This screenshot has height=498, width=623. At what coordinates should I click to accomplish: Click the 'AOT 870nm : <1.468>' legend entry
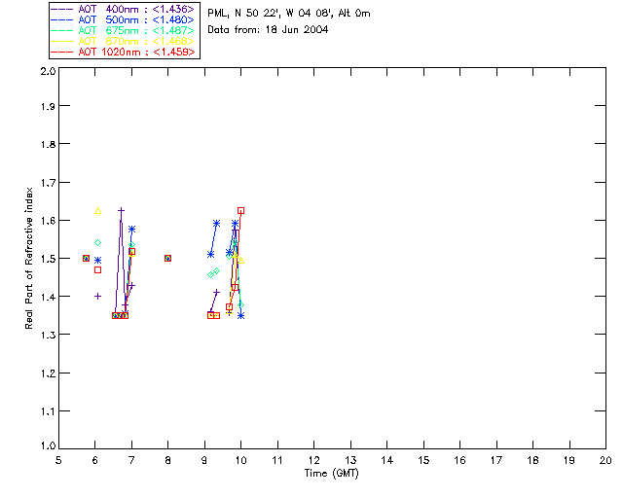point(124,41)
